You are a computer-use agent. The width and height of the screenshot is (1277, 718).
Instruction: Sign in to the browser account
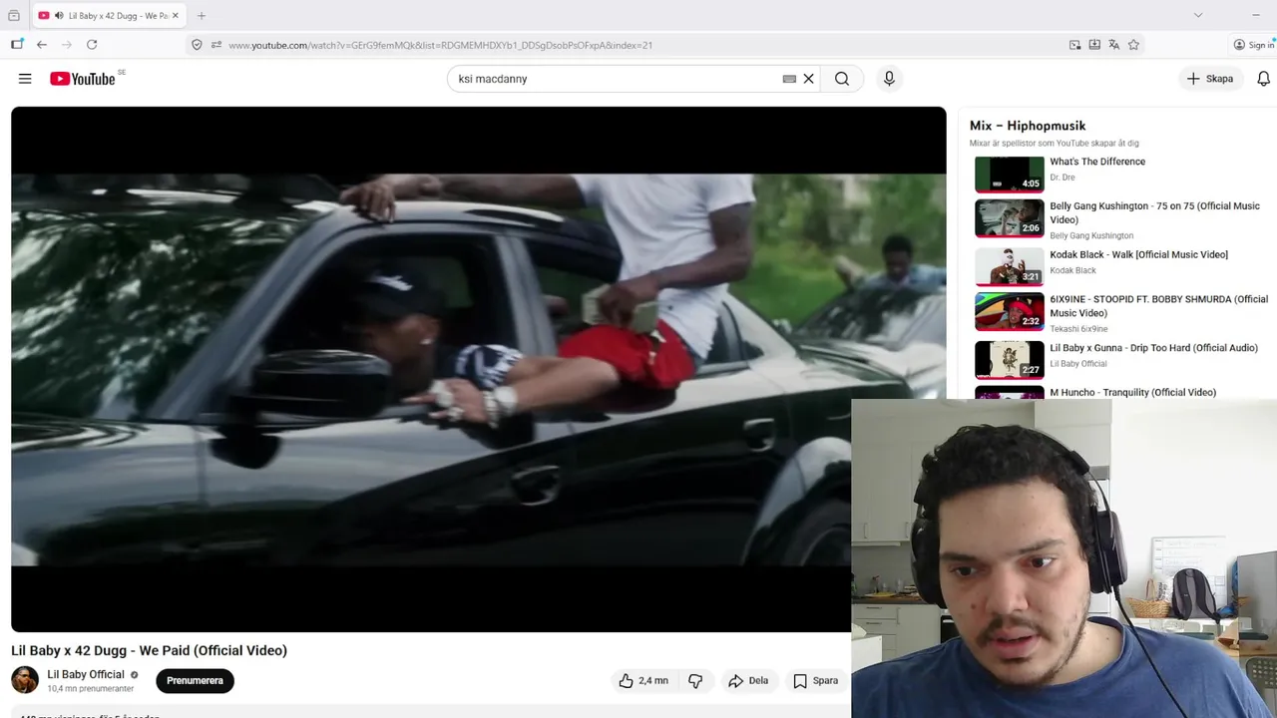pyautogui.click(x=1253, y=45)
